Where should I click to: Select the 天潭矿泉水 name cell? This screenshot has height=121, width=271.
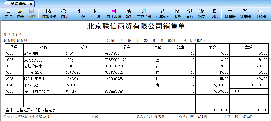click(x=44, y=73)
